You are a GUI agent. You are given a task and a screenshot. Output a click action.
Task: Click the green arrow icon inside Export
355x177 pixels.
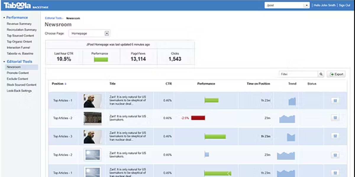(332, 74)
